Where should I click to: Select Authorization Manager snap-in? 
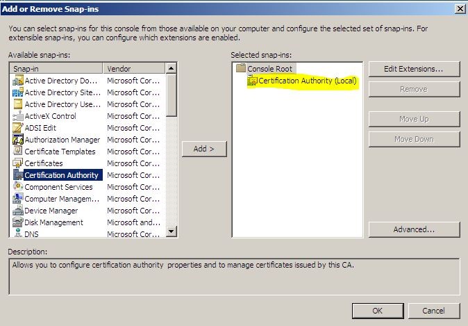point(62,140)
